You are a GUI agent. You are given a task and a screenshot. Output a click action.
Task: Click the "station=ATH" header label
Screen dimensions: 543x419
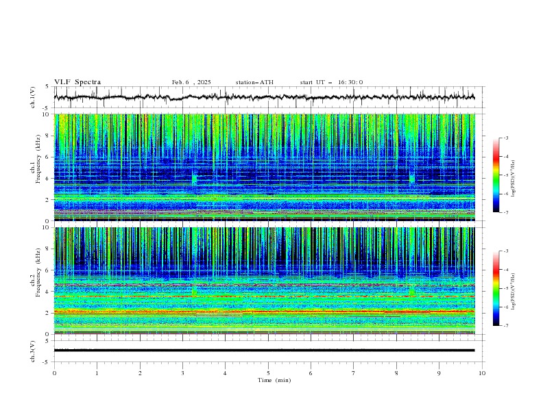tap(254, 82)
